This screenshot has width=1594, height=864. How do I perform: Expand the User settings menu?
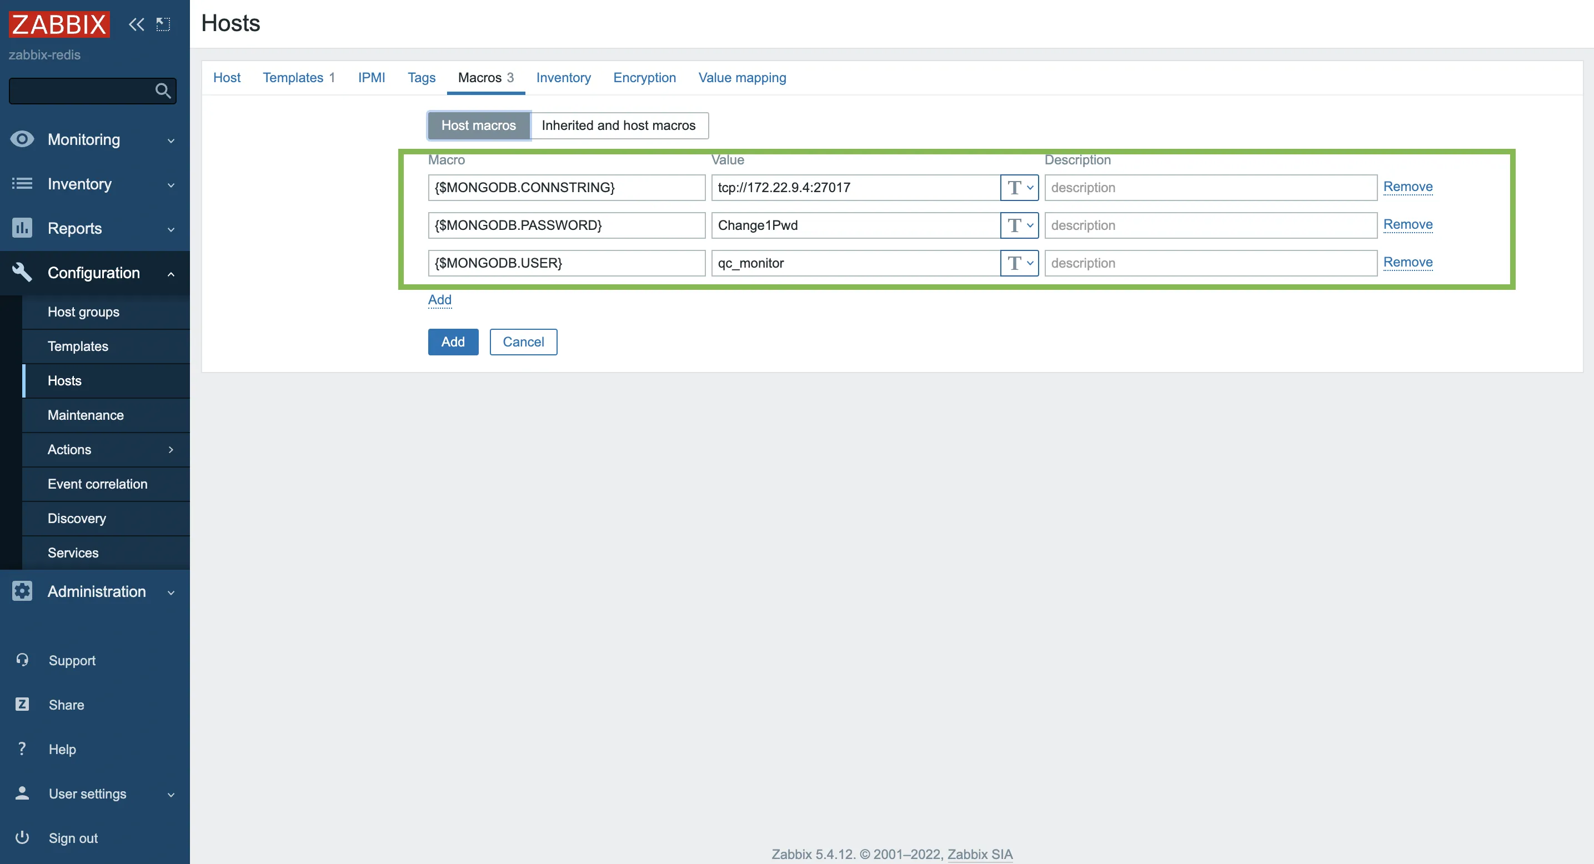click(x=172, y=795)
